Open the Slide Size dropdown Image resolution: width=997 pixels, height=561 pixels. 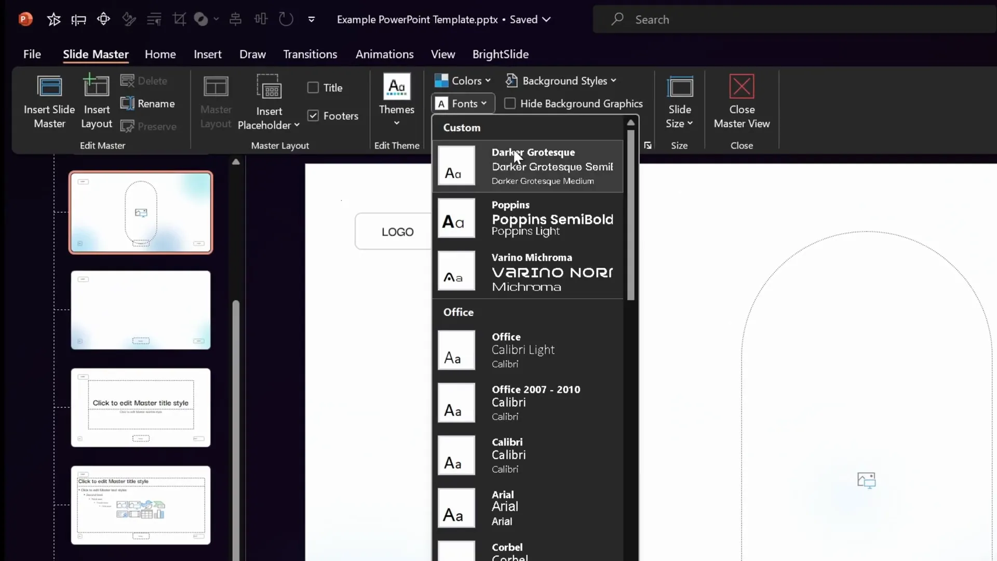pos(679,102)
